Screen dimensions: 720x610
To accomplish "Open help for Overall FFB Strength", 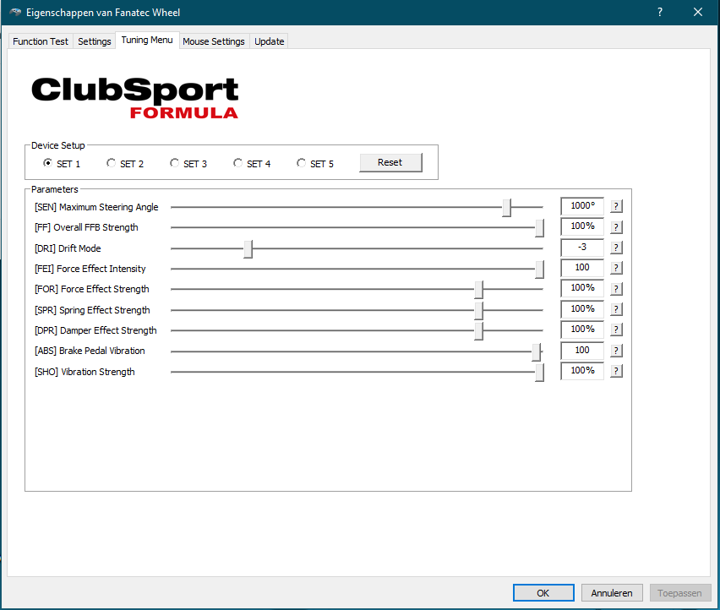I will 616,226.
